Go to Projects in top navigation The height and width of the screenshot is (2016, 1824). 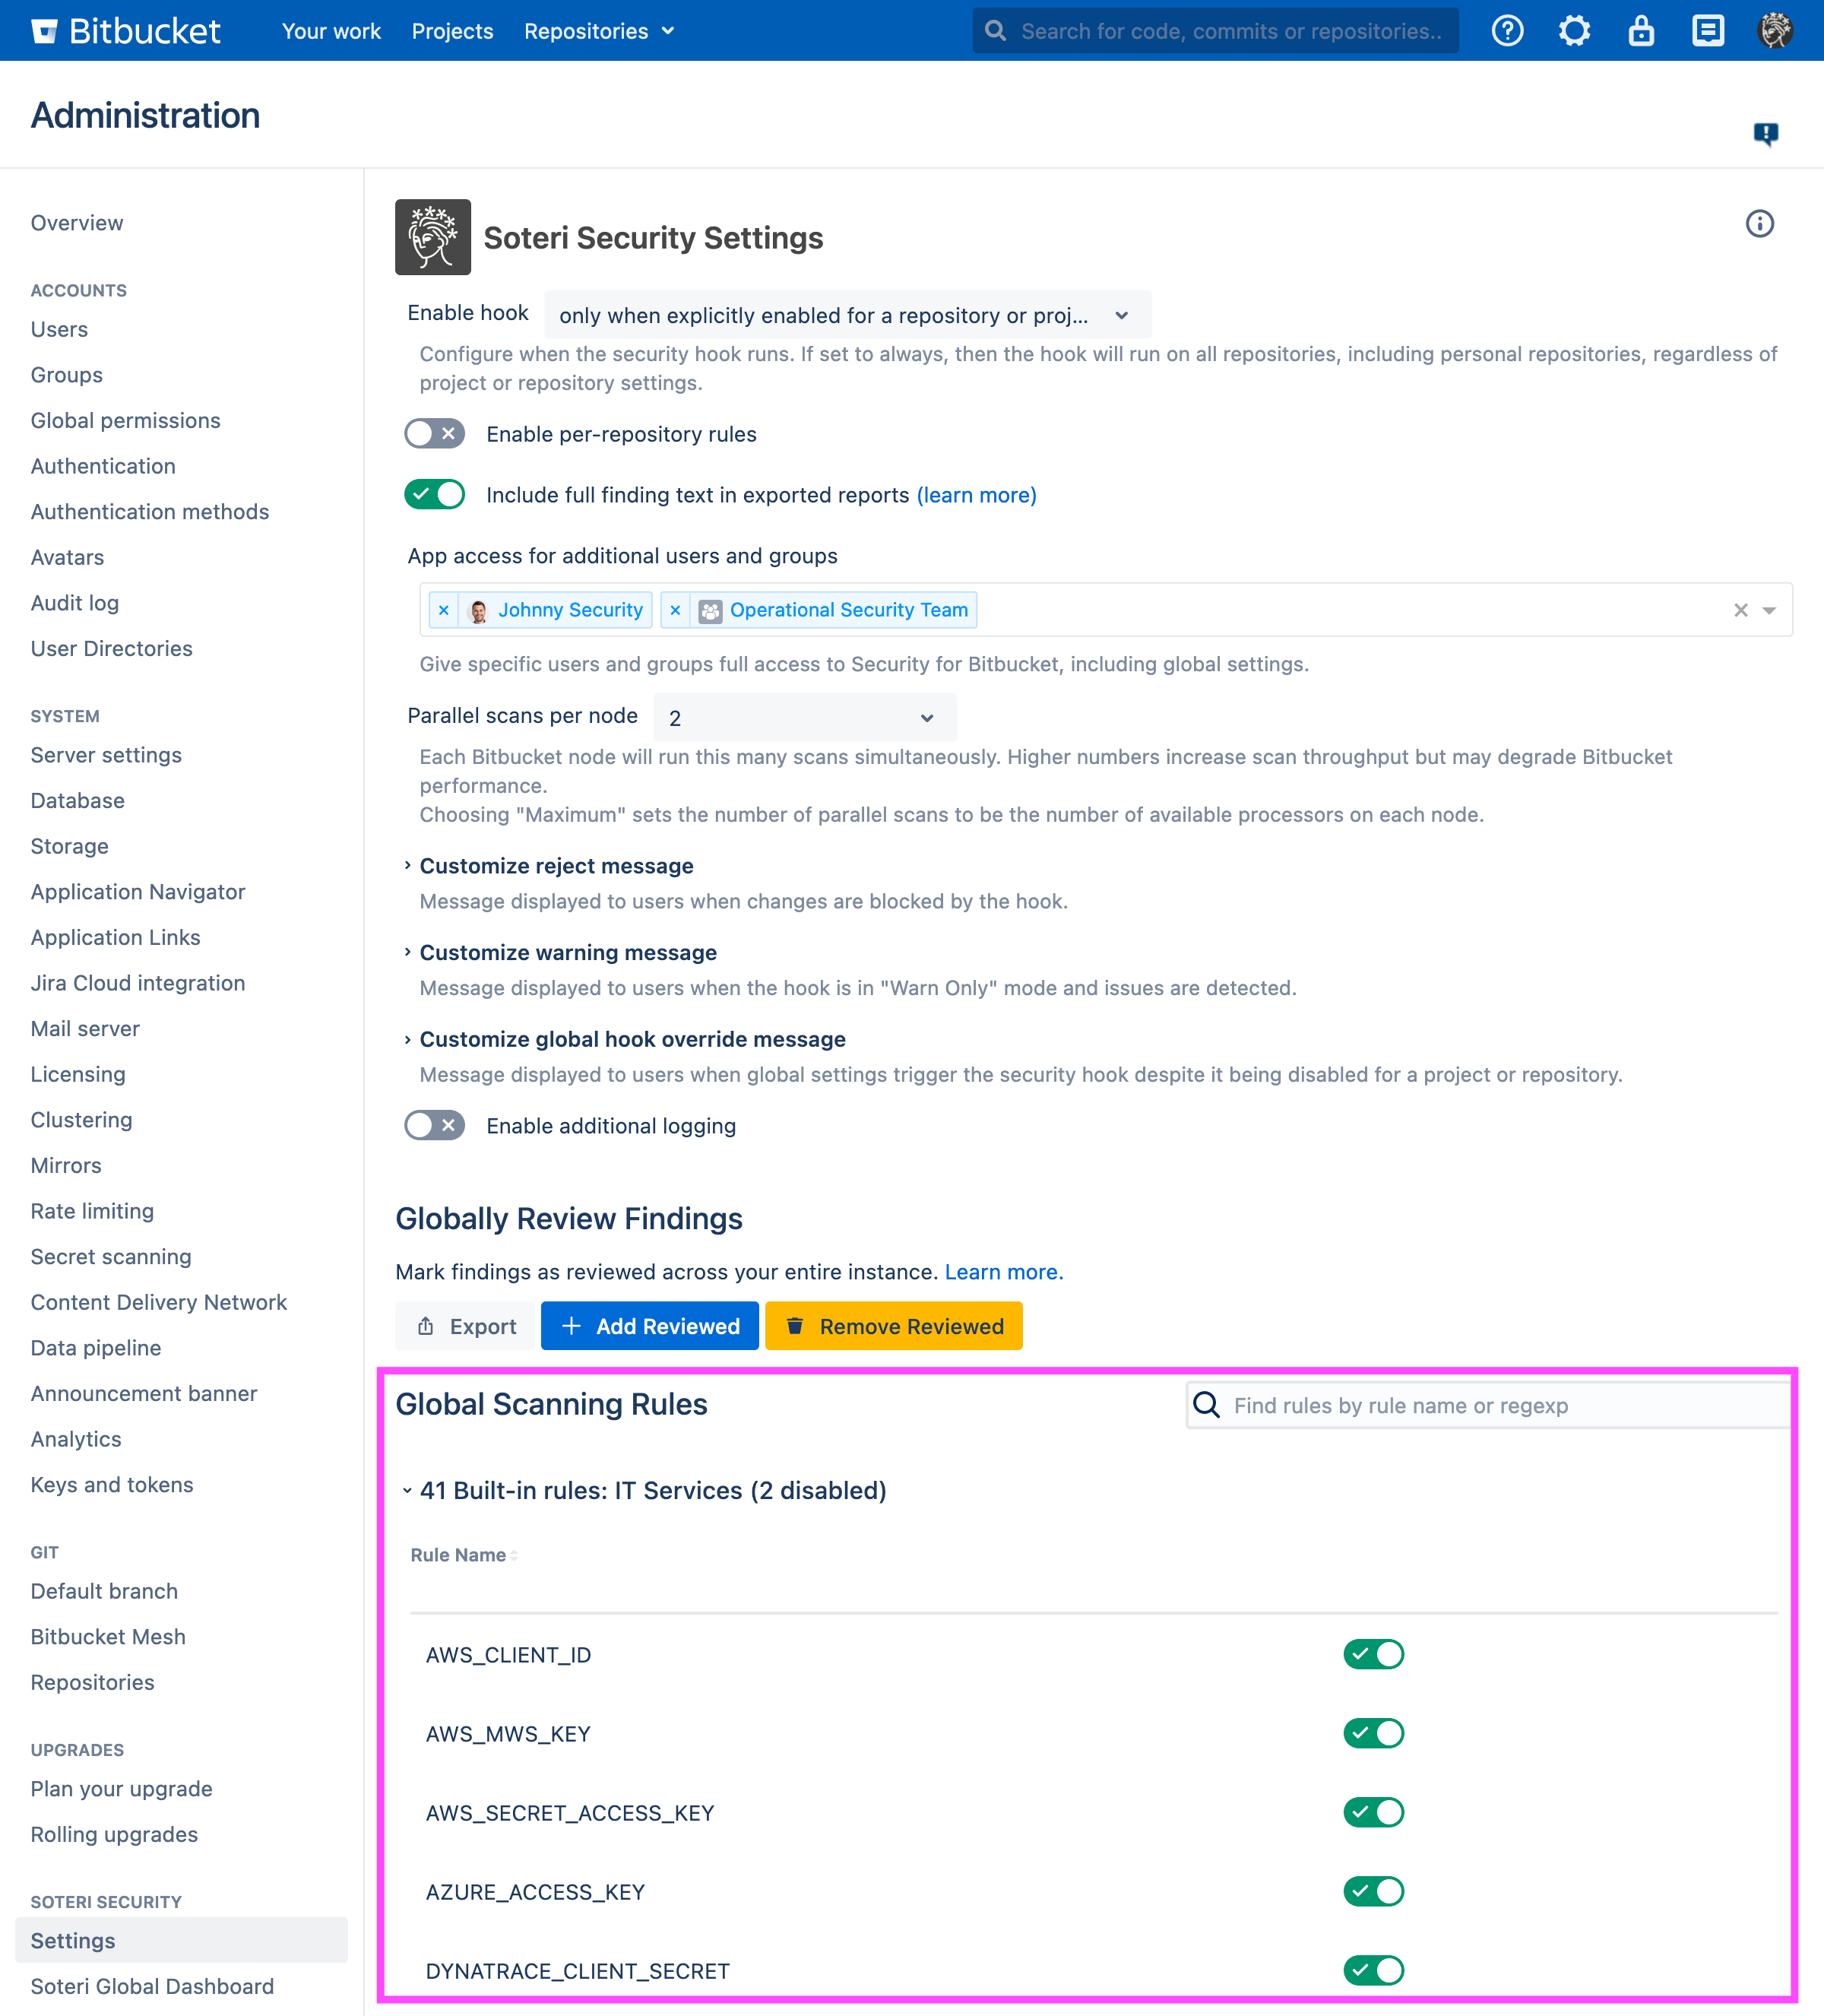click(x=452, y=31)
